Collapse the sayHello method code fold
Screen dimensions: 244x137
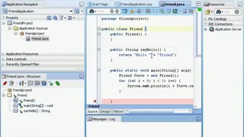pyautogui.click(x=99, y=49)
